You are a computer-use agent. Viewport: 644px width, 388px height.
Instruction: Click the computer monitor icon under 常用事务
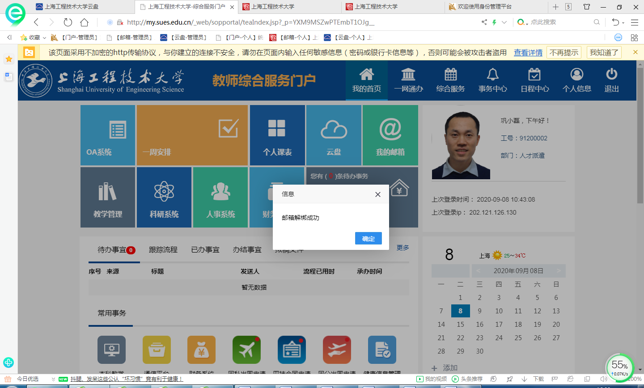coord(111,350)
